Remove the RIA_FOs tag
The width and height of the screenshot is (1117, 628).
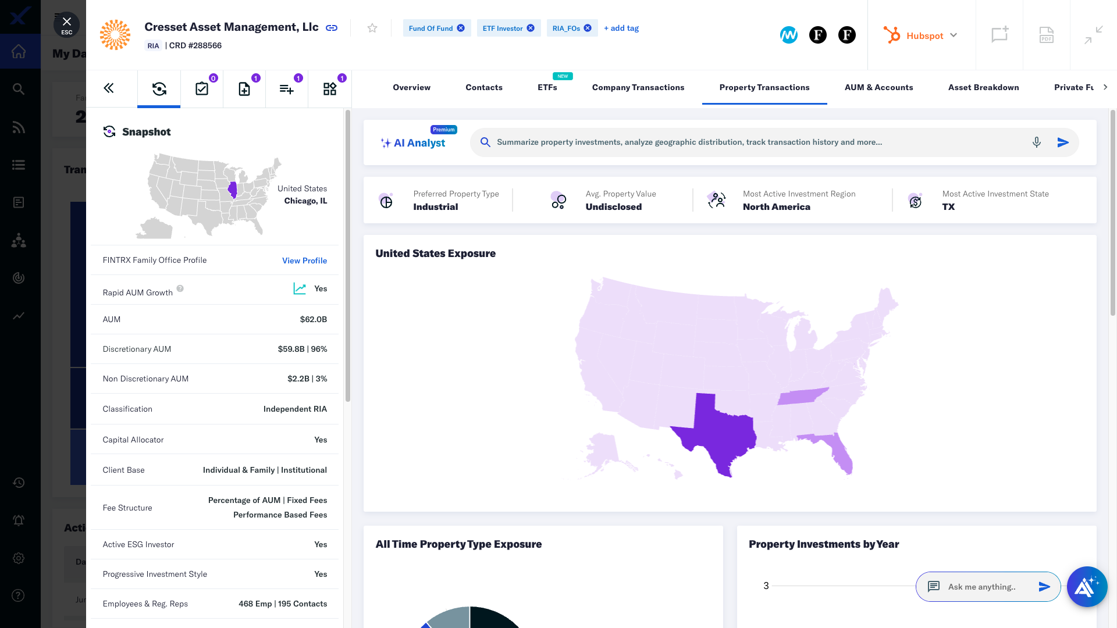tap(588, 28)
